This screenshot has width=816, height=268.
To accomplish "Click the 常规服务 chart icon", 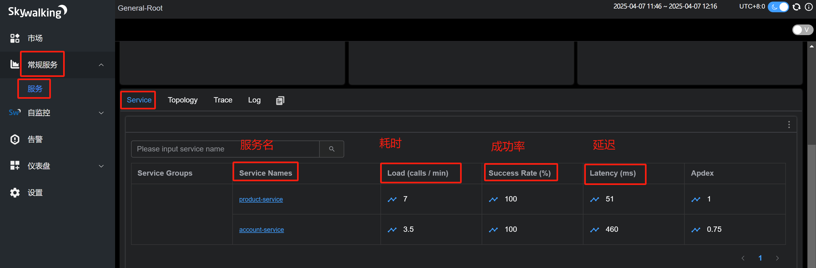I will click(15, 65).
